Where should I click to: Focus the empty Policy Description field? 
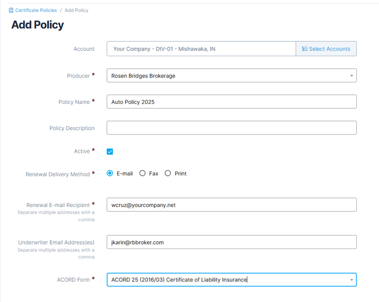click(x=232, y=128)
